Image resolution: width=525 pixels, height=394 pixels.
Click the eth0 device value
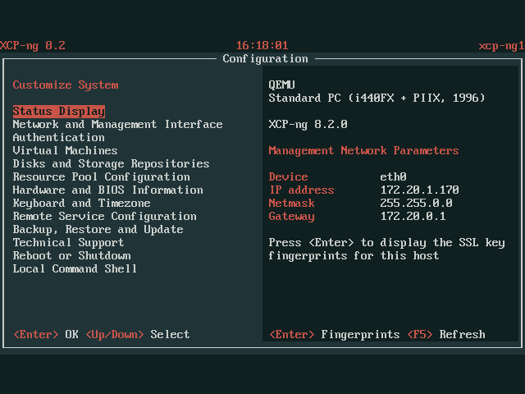click(393, 176)
